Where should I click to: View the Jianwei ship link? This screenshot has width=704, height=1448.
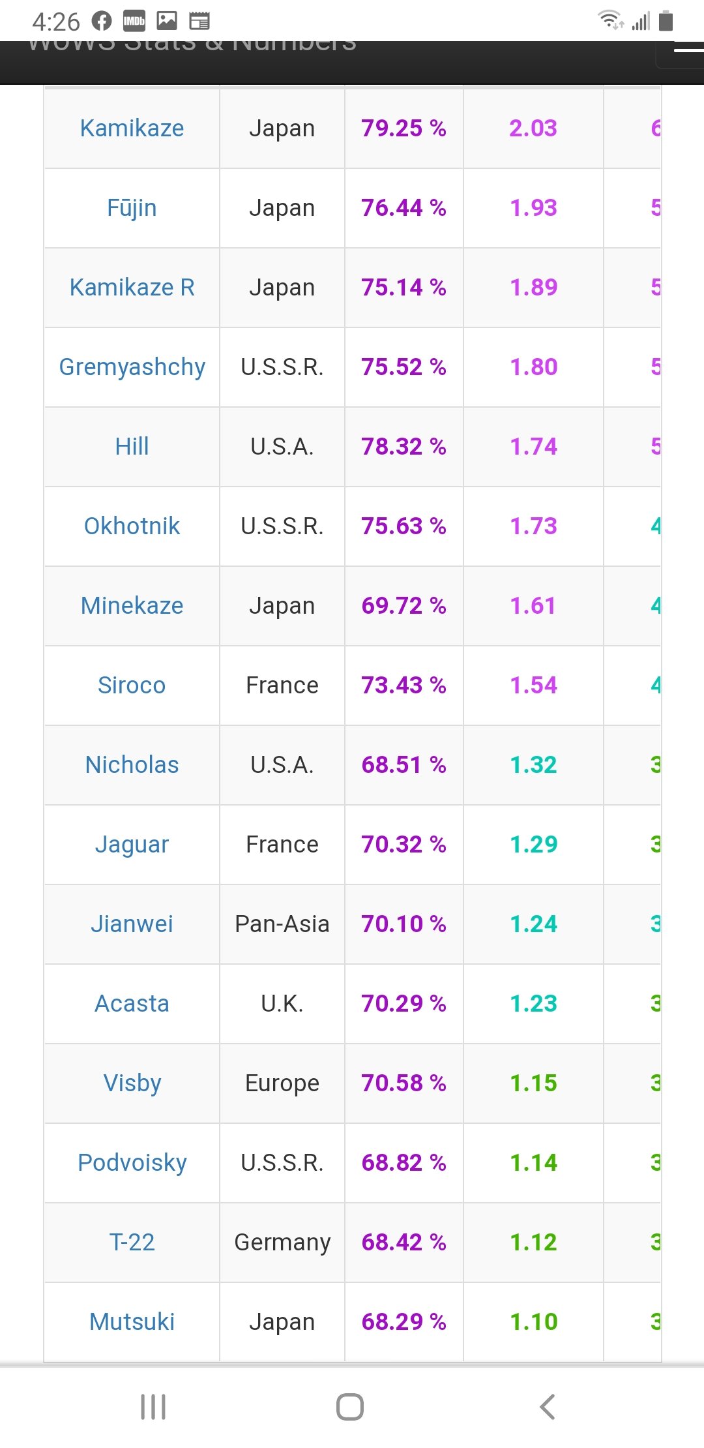(x=132, y=924)
